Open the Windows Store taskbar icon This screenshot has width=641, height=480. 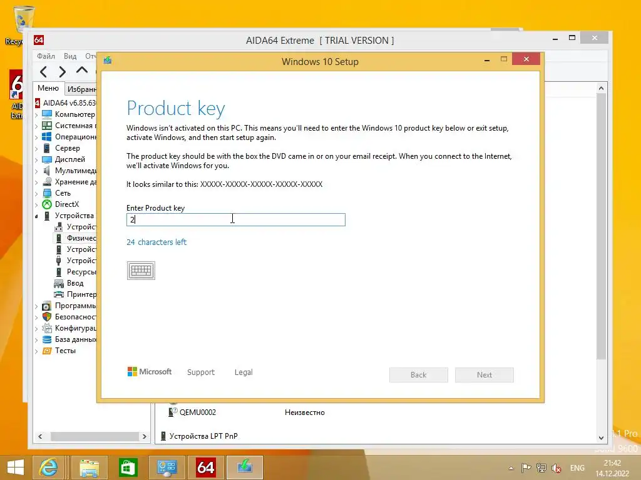pos(128,467)
